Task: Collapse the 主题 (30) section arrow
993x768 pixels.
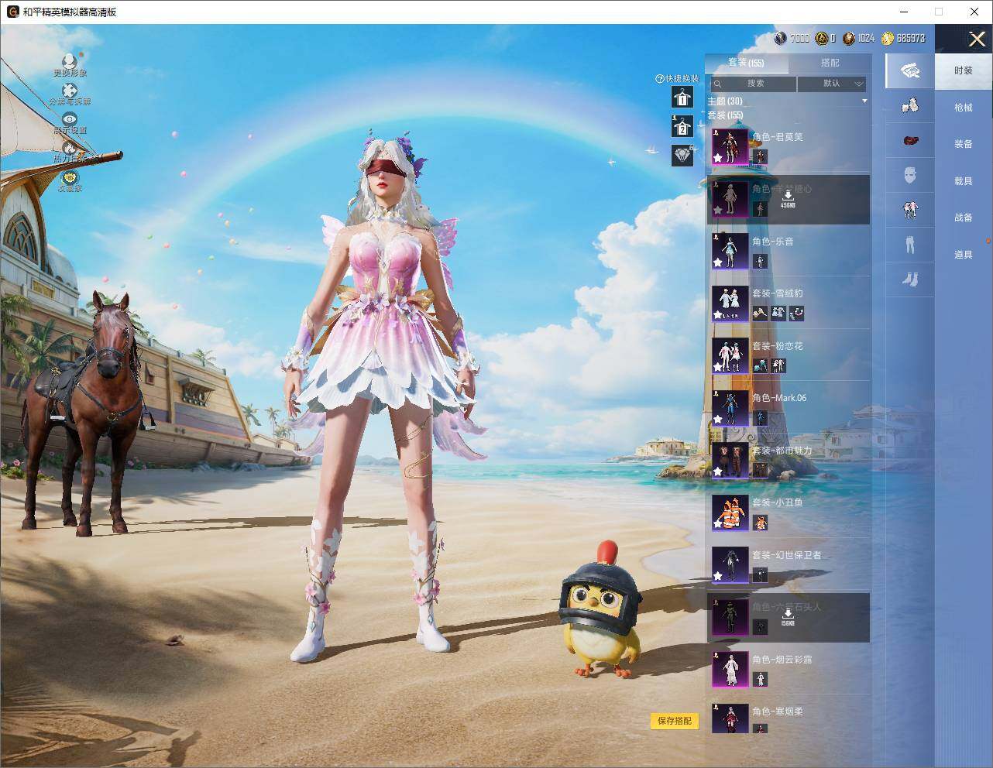Action: pyautogui.click(x=864, y=101)
